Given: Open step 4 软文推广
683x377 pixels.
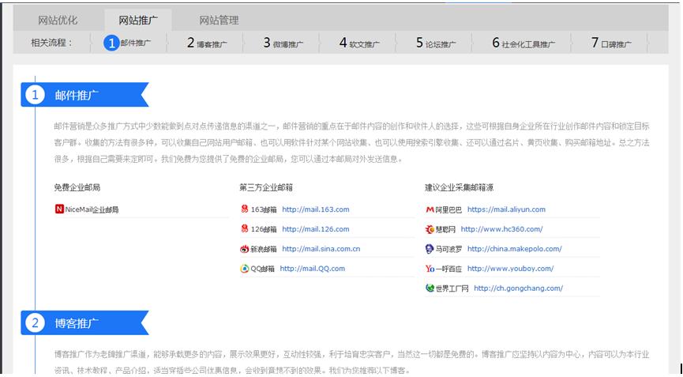Looking at the screenshot, I should click(359, 43).
